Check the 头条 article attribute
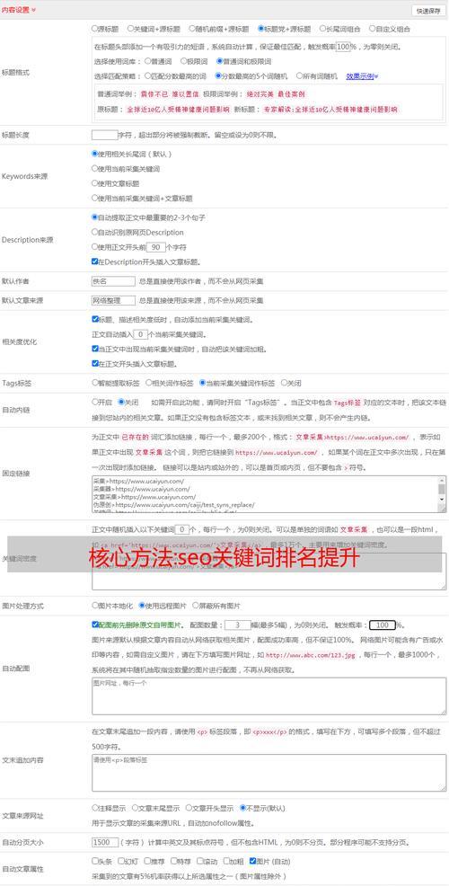The image size is (449, 886). [94, 861]
